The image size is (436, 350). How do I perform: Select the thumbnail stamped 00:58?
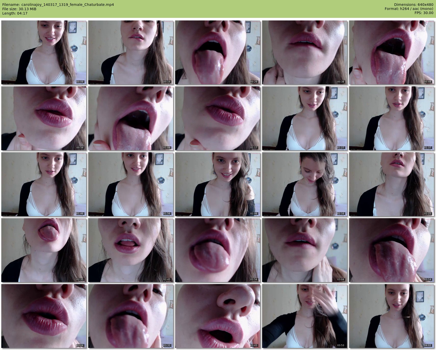coord(44,118)
